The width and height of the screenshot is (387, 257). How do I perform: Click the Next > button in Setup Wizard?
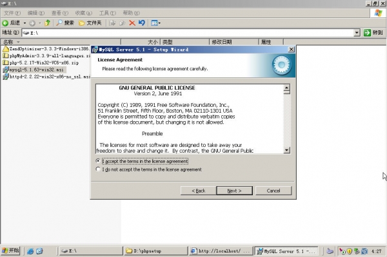pyautogui.click(x=234, y=191)
